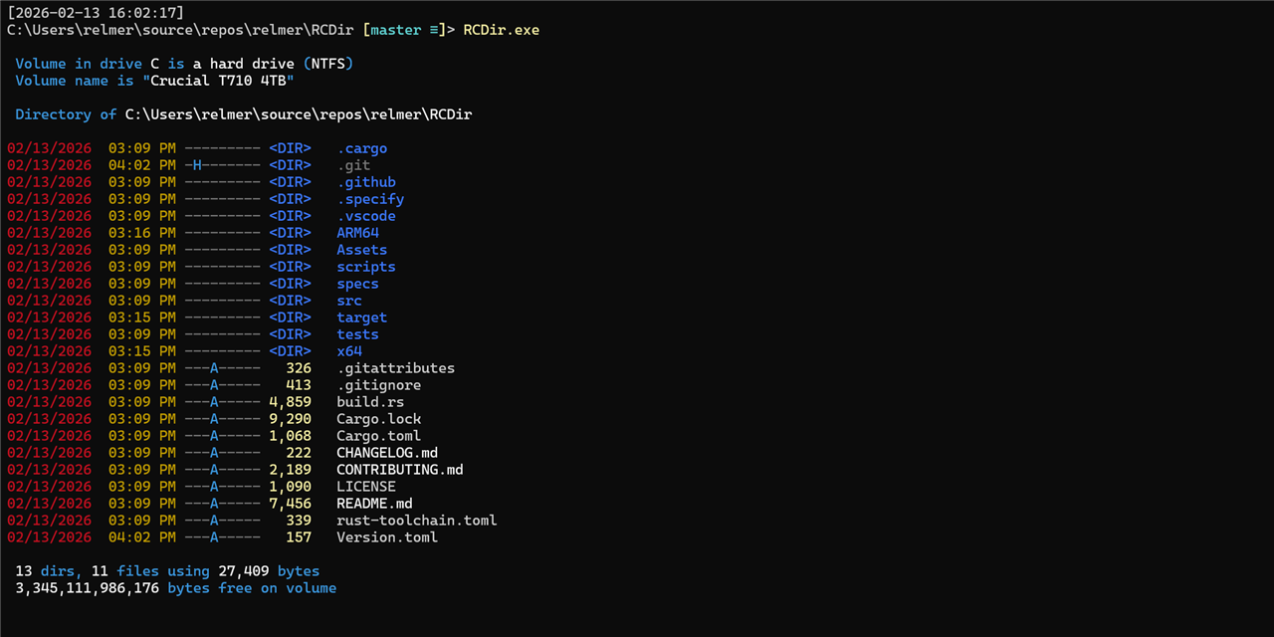Click the README.md file name
This screenshot has height=637, width=1274.
click(x=374, y=504)
